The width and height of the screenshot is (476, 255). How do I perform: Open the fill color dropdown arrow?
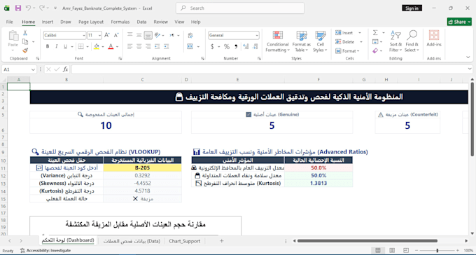coord(103,46)
